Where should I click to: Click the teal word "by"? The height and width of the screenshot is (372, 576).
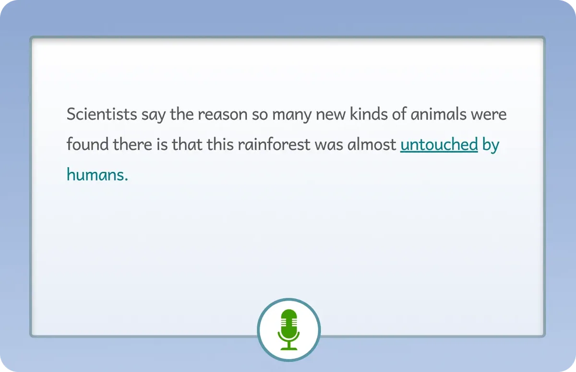pyautogui.click(x=491, y=145)
